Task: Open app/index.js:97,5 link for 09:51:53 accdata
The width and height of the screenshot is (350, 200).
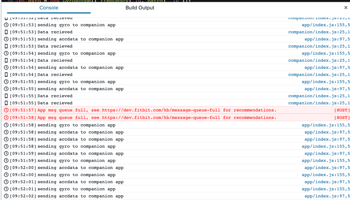Action: pyautogui.click(x=327, y=39)
